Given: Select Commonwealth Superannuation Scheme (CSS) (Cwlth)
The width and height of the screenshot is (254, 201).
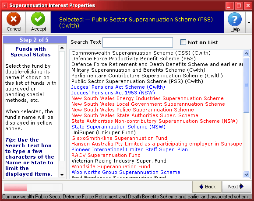Looking at the screenshot, I should (141, 53).
